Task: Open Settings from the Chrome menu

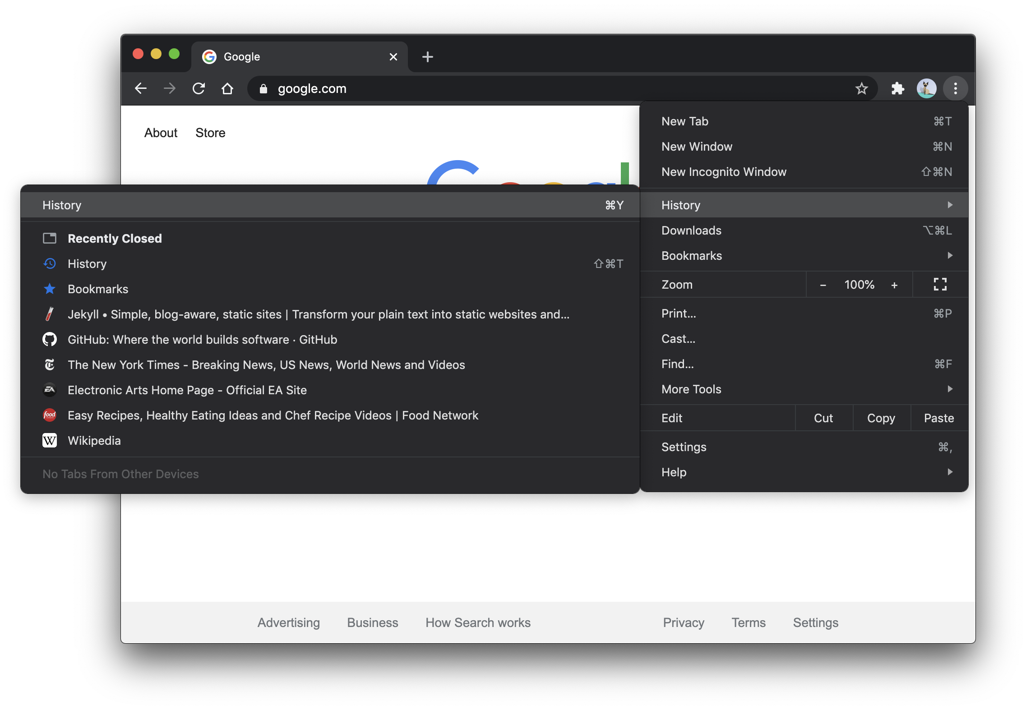Action: click(804, 447)
